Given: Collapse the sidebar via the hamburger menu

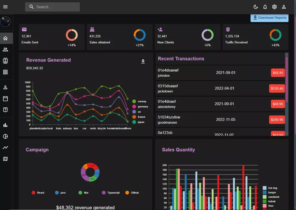Looking at the screenshot, I should tap(5, 7).
